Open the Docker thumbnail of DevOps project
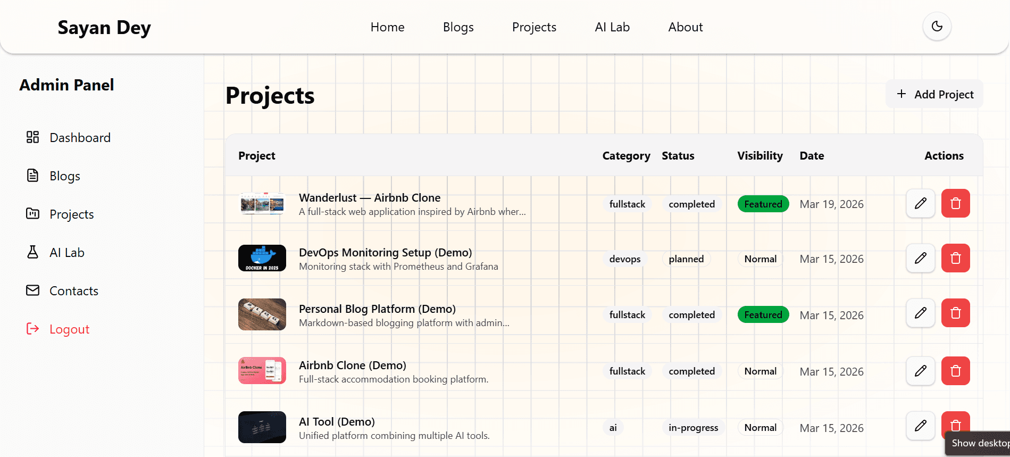 click(262, 258)
